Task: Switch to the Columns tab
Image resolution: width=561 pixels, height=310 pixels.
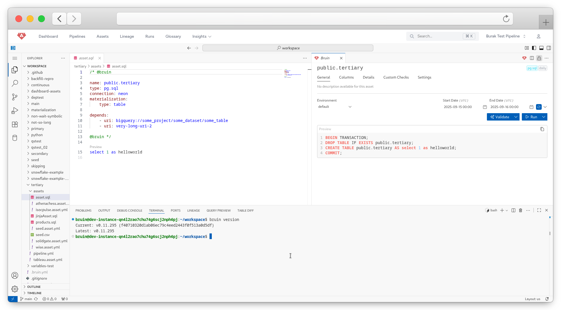Action: click(346, 77)
